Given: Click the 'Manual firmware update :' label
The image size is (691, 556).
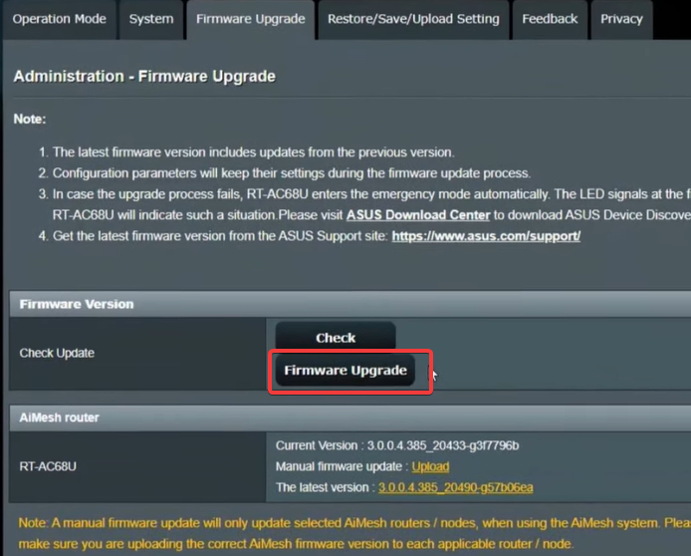Looking at the screenshot, I should coord(340,466).
